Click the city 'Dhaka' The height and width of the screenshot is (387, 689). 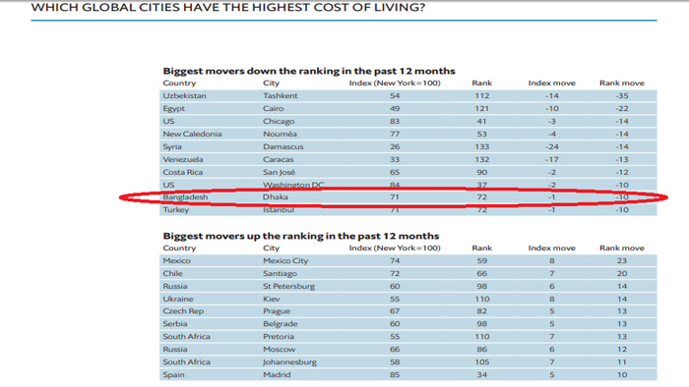[x=276, y=196]
